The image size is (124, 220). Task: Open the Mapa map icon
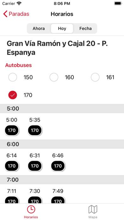click(x=93, y=210)
